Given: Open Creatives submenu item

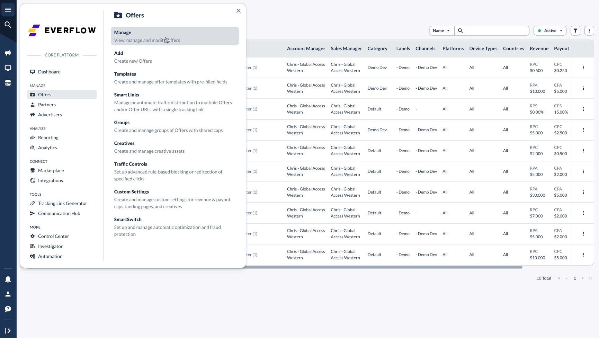Looking at the screenshot, I should (175, 147).
